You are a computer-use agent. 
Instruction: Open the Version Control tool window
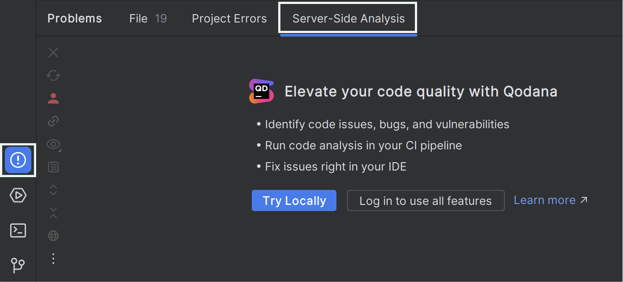click(x=18, y=266)
